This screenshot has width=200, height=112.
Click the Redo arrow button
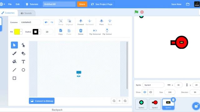click(x=52, y=22)
